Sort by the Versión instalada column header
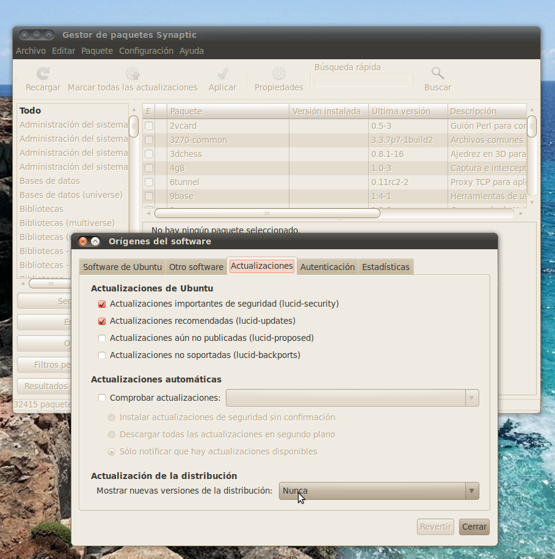 click(328, 111)
